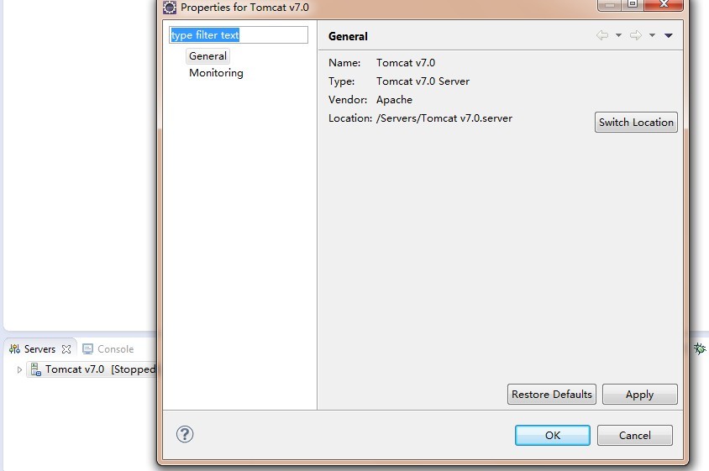Click the Console tab icon
The image size is (709, 471).
[x=87, y=349]
